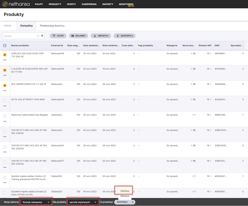Viewport: 248px width, 206px height.
Task: Open row menu dots for WTYK 32A 5P
Action: point(5,106)
